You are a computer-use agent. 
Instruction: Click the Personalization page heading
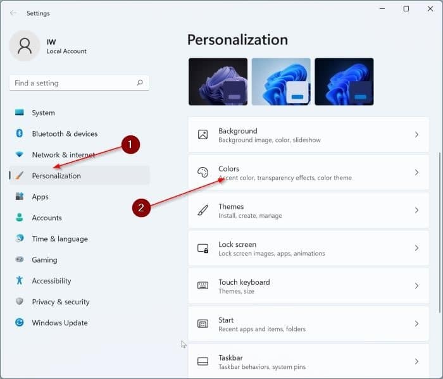coord(237,40)
